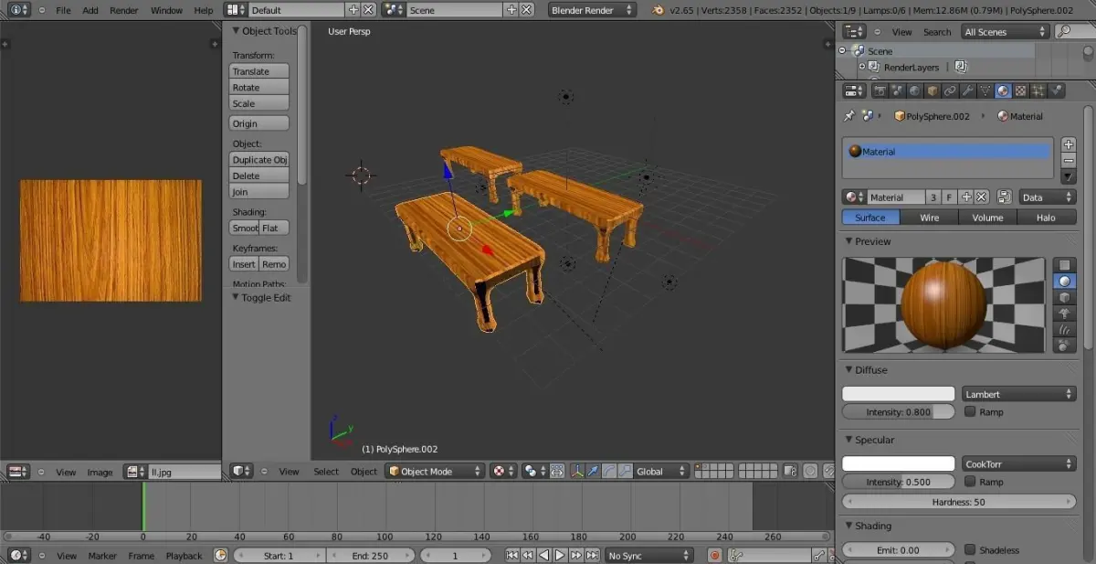Unlink the material datablock with X
Viewport: 1096px width, 564px height.
pyautogui.click(x=982, y=197)
